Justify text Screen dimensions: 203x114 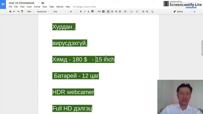pos(120,12)
